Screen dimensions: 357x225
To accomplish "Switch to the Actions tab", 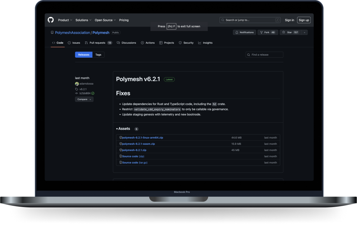I will (x=147, y=43).
